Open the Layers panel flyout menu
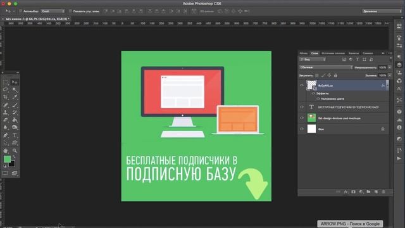Image resolution: width=405 pixels, height=228 pixels. [390, 53]
